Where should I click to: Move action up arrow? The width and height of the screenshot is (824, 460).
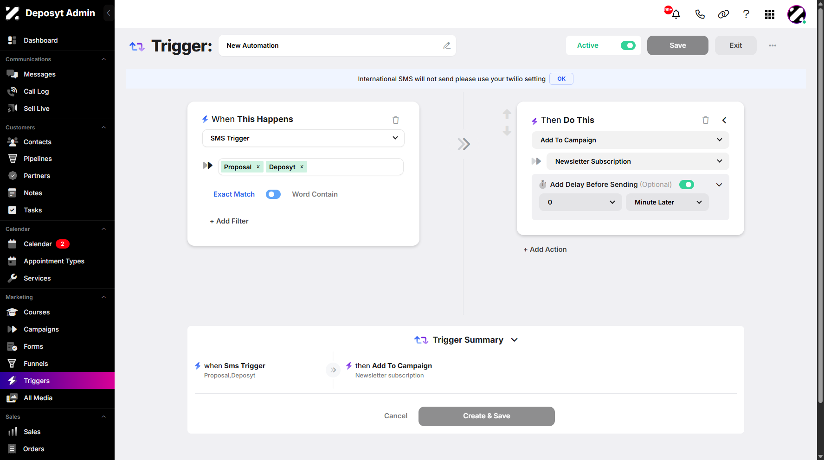point(507,114)
